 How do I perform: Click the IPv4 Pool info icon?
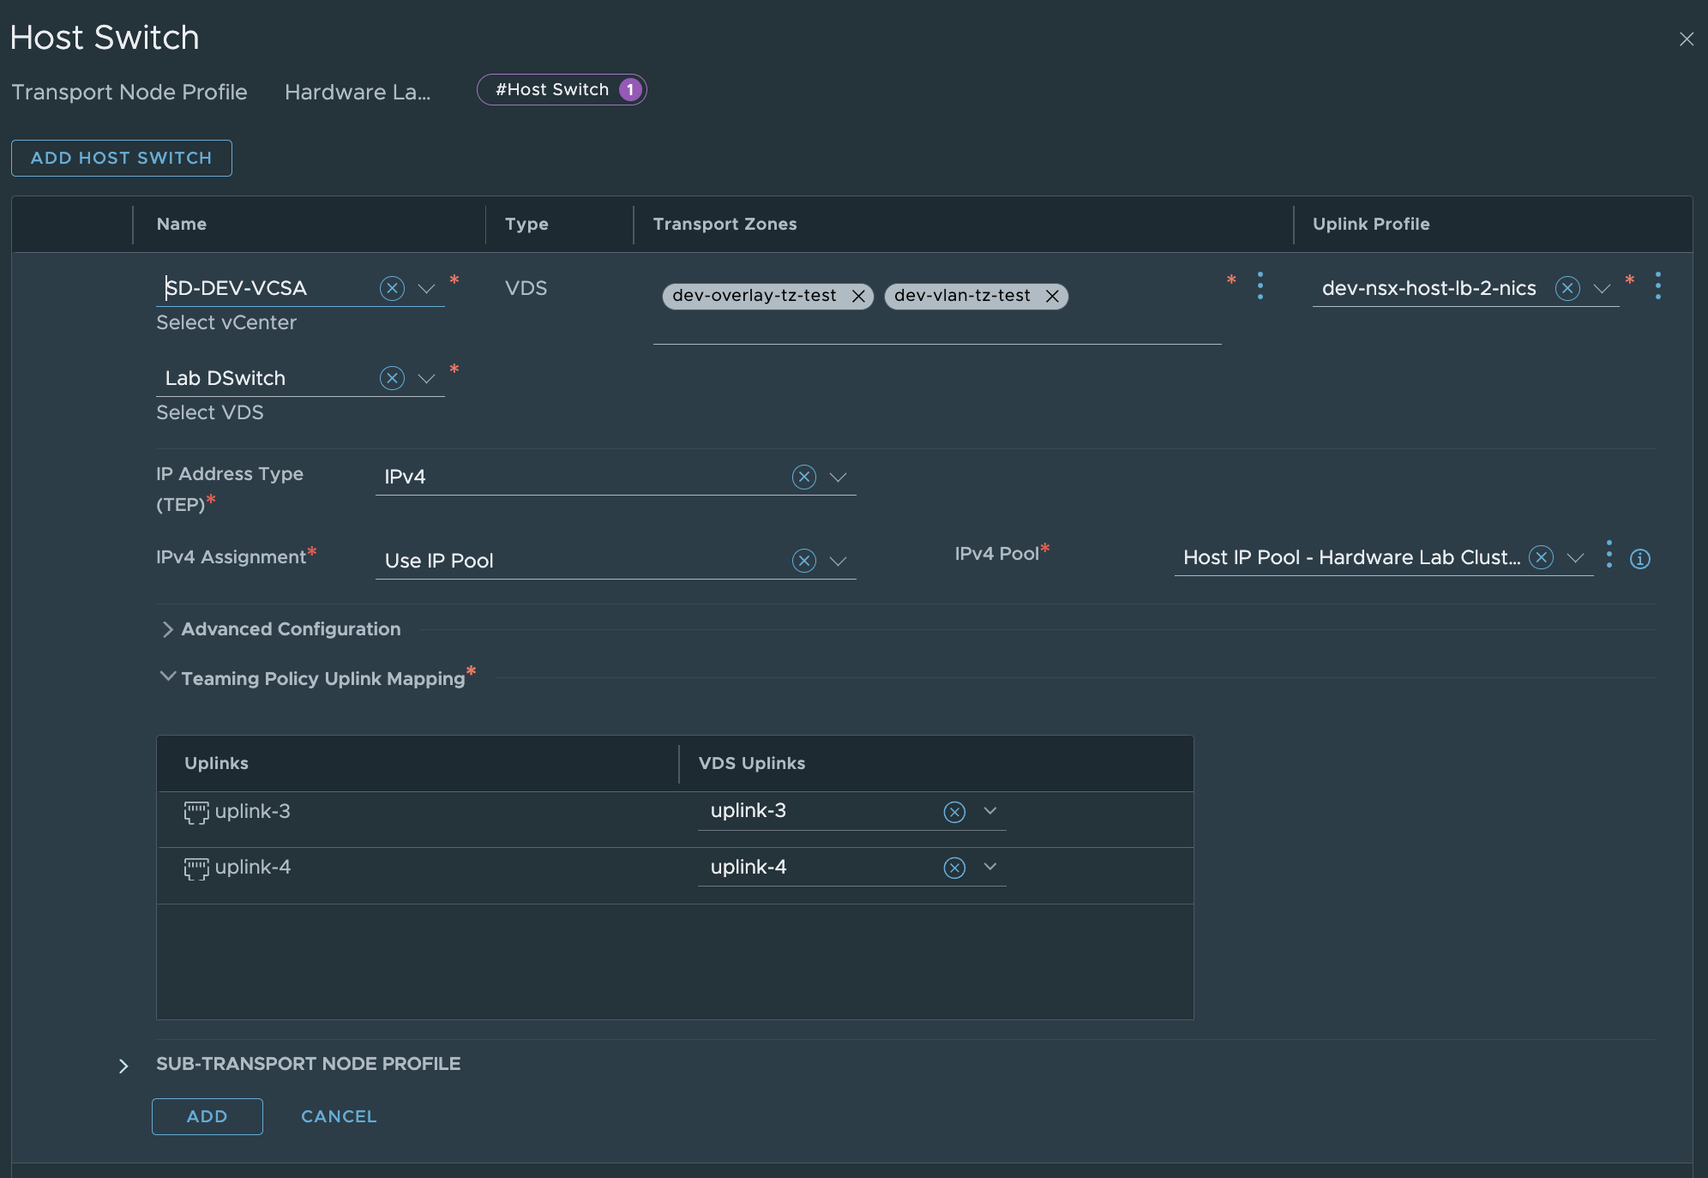[1639, 559]
